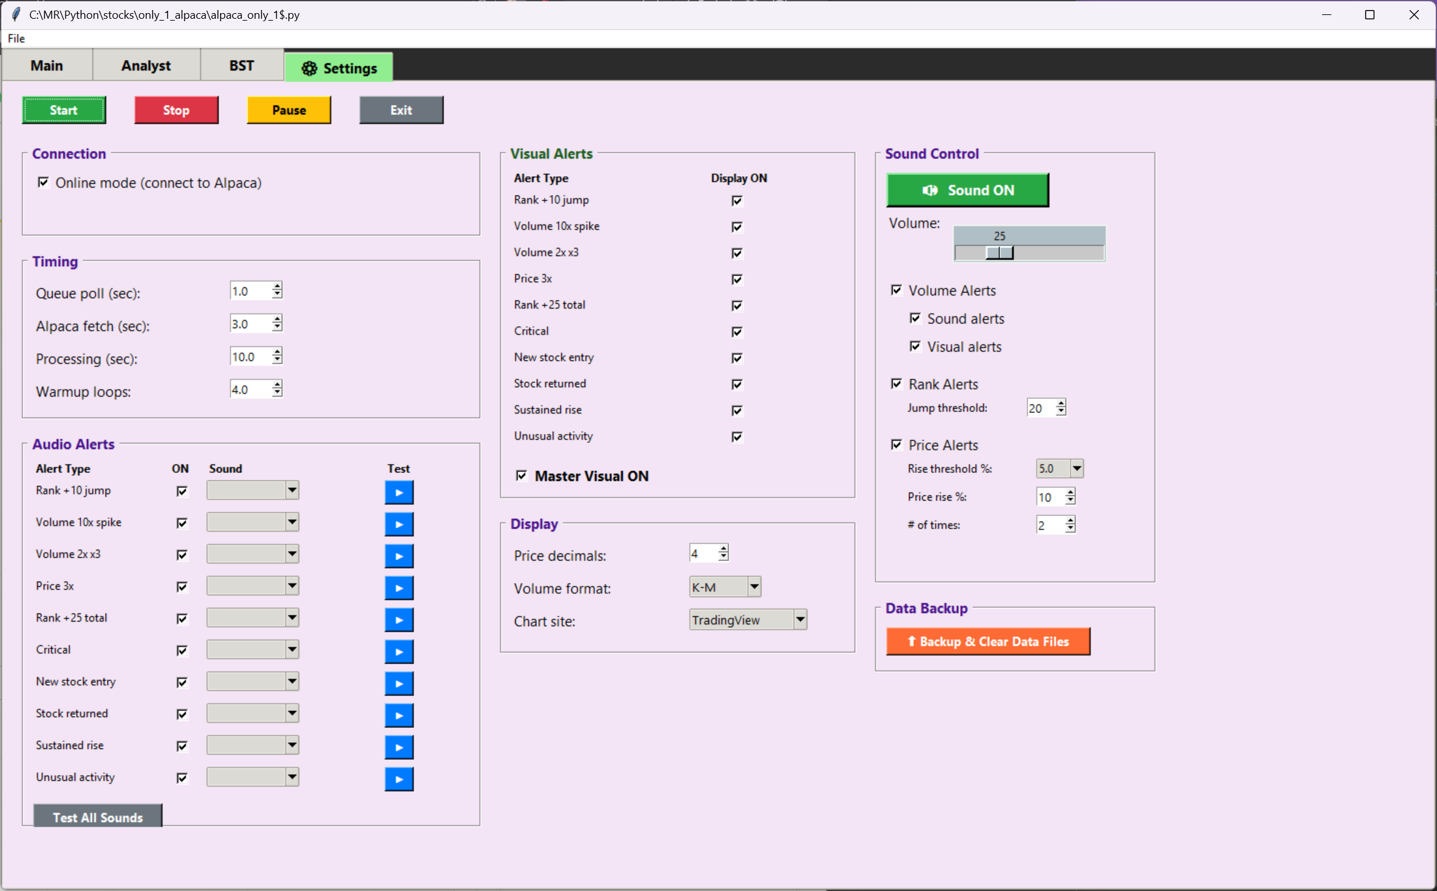Toggle Rank Alerts checkbox
This screenshot has width=1437, height=891.
pyautogui.click(x=896, y=384)
